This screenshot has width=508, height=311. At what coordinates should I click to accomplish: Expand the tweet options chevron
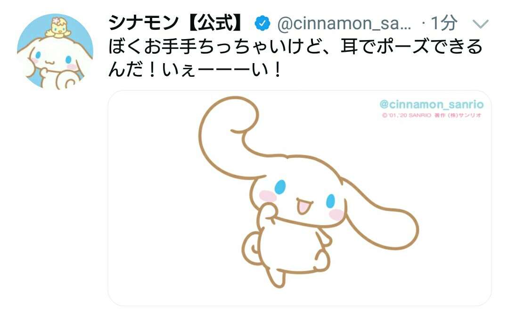pyautogui.click(x=481, y=24)
